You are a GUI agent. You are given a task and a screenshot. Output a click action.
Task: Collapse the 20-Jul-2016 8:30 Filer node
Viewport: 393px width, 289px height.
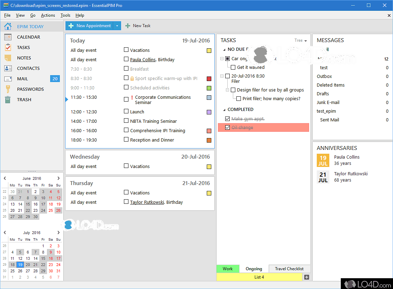tap(222, 76)
